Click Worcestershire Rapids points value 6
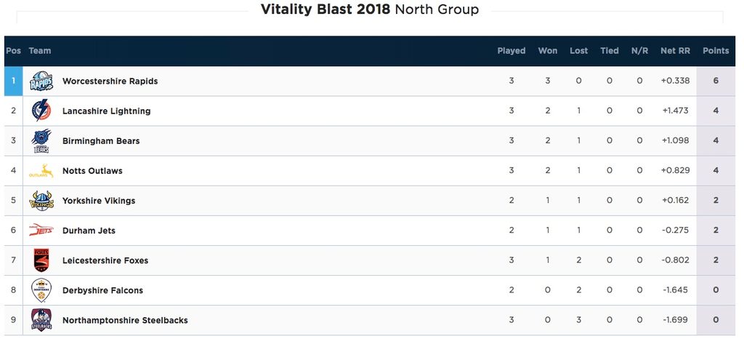744x347 pixels. [716, 81]
